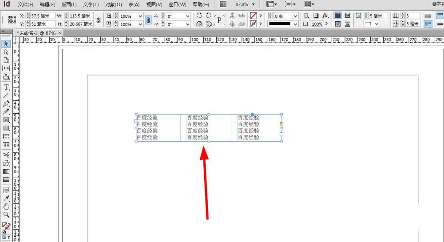The height and width of the screenshot is (242, 444).
Task: Select the Pencil tool
Action: point(6,112)
